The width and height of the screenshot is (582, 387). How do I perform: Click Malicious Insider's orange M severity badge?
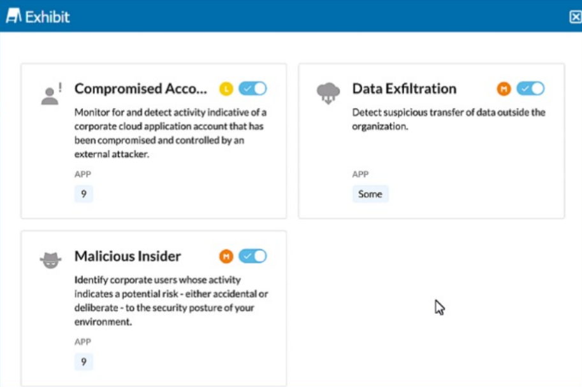[226, 256]
